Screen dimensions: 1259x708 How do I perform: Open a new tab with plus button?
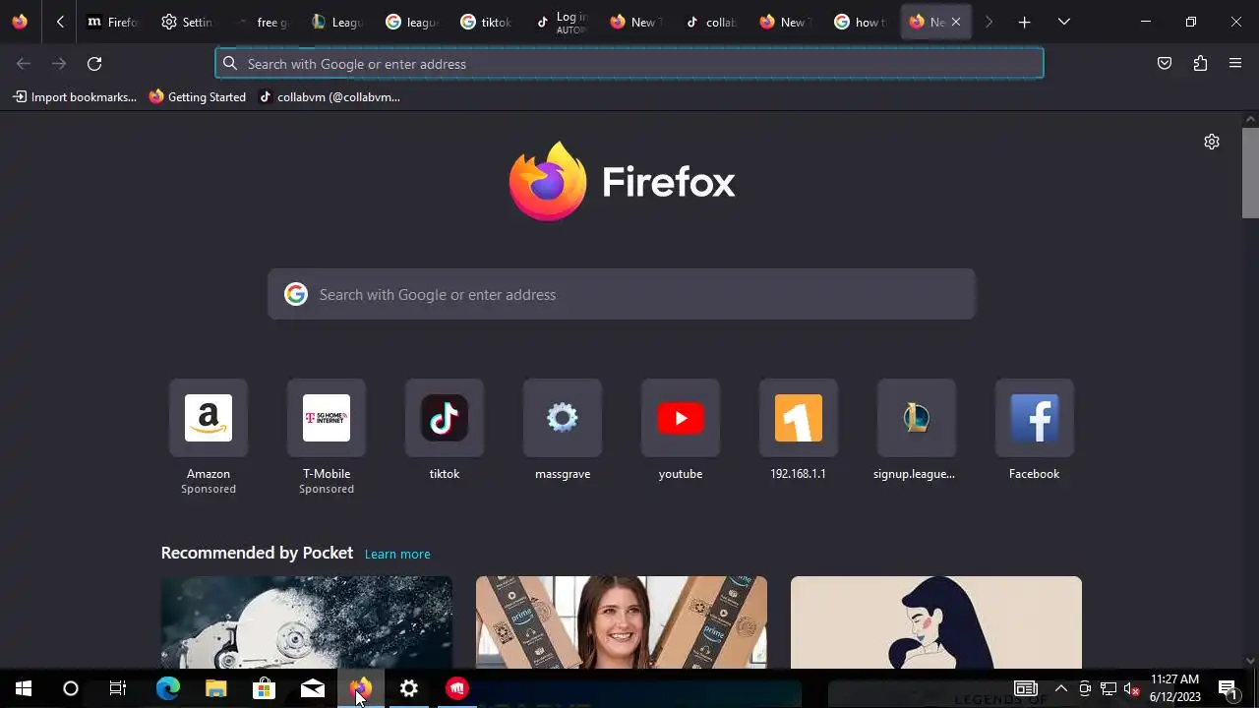coord(1024,22)
